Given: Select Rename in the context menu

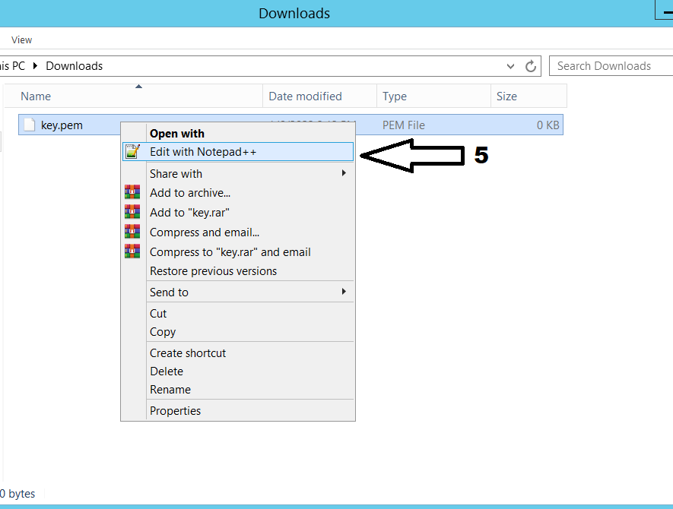Looking at the screenshot, I should tap(170, 390).
